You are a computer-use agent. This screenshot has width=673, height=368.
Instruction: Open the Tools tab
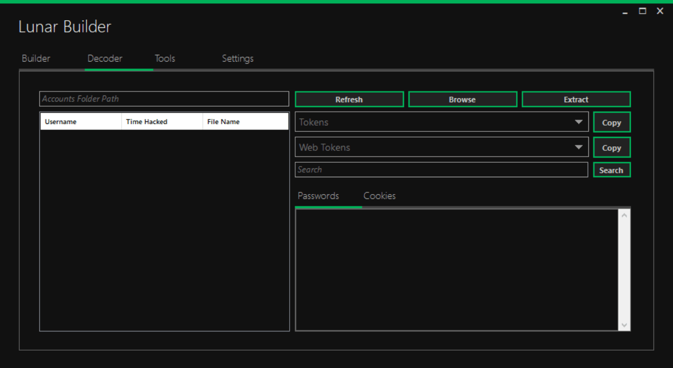coord(165,58)
